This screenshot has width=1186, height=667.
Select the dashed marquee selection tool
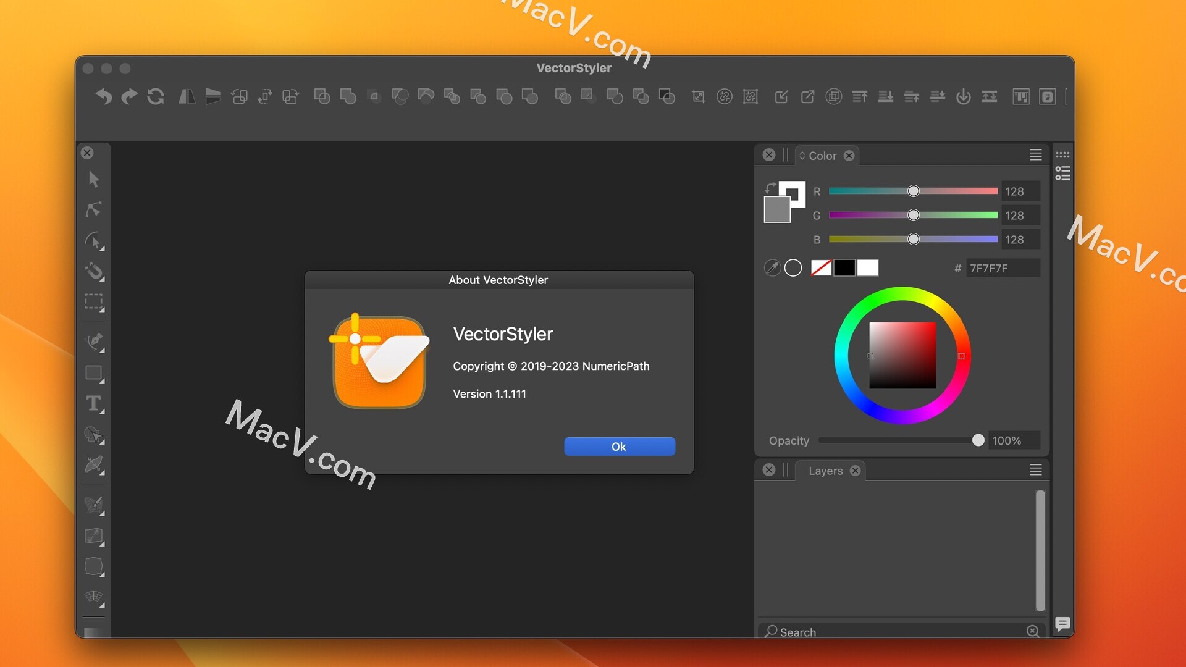(94, 301)
